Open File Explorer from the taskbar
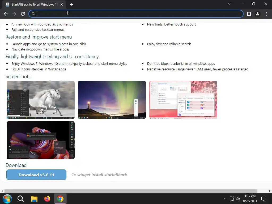The width and height of the screenshot is (272, 204). 34,199
